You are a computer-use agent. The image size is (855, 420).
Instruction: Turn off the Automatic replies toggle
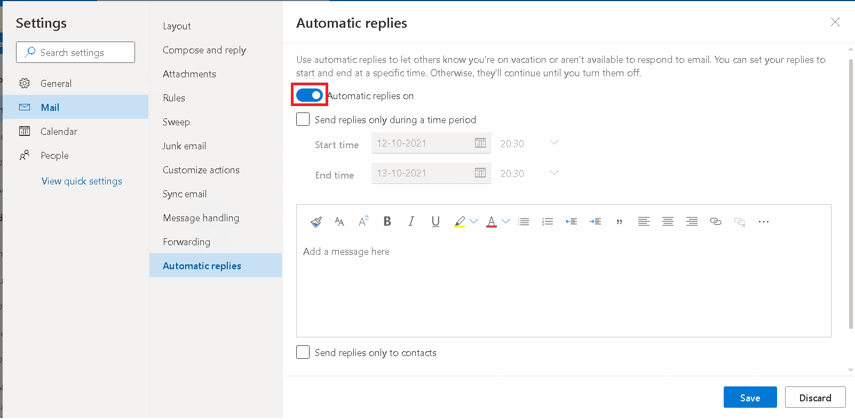click(310, 95)
